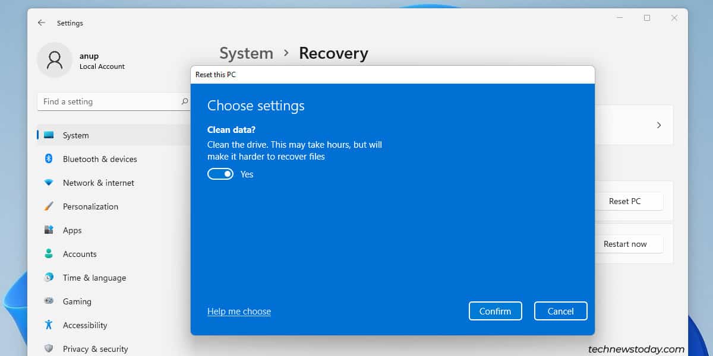Click the anup local account avatar
Screen dimensions: 713x356
54,60
